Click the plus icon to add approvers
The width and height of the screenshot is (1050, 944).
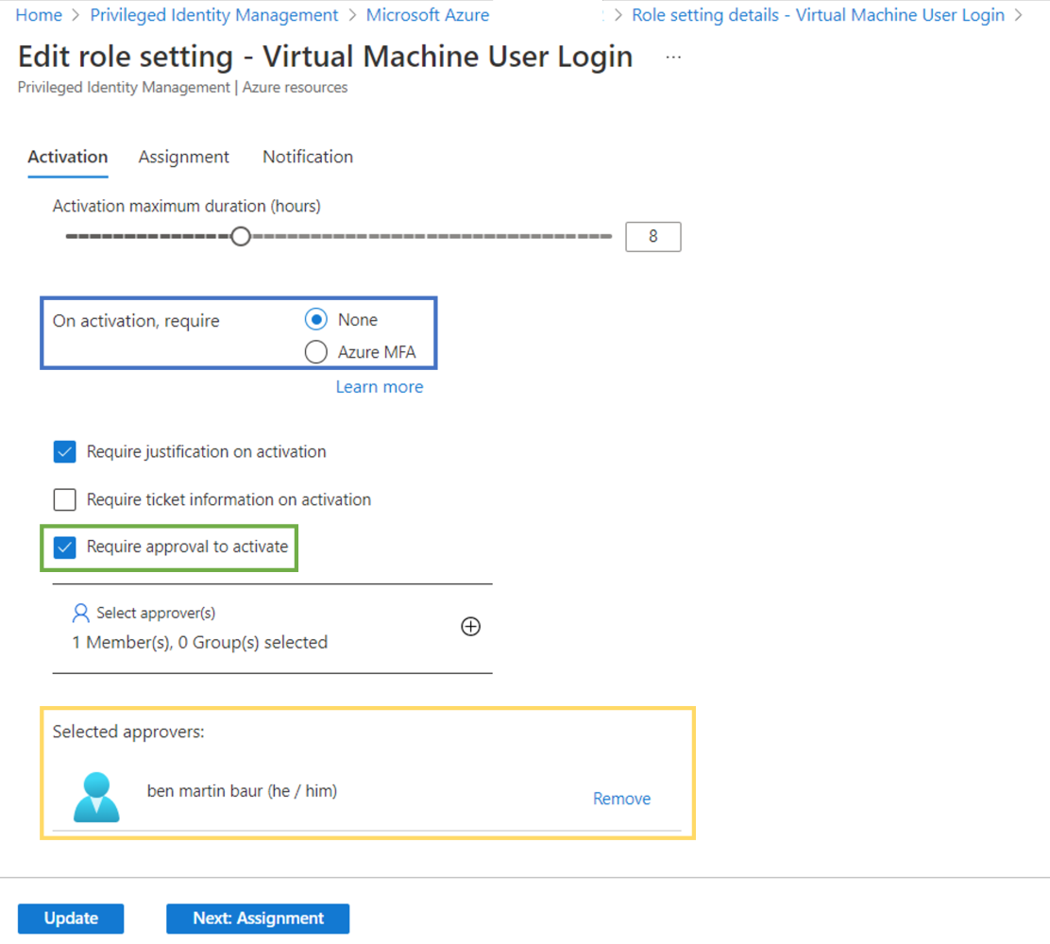tap(470, 627)
